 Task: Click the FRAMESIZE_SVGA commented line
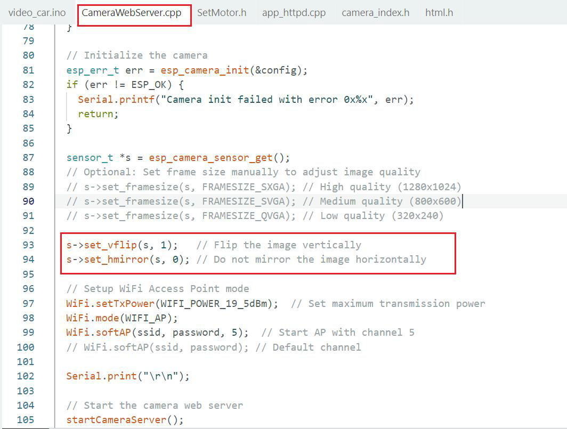tap(264, 201)
